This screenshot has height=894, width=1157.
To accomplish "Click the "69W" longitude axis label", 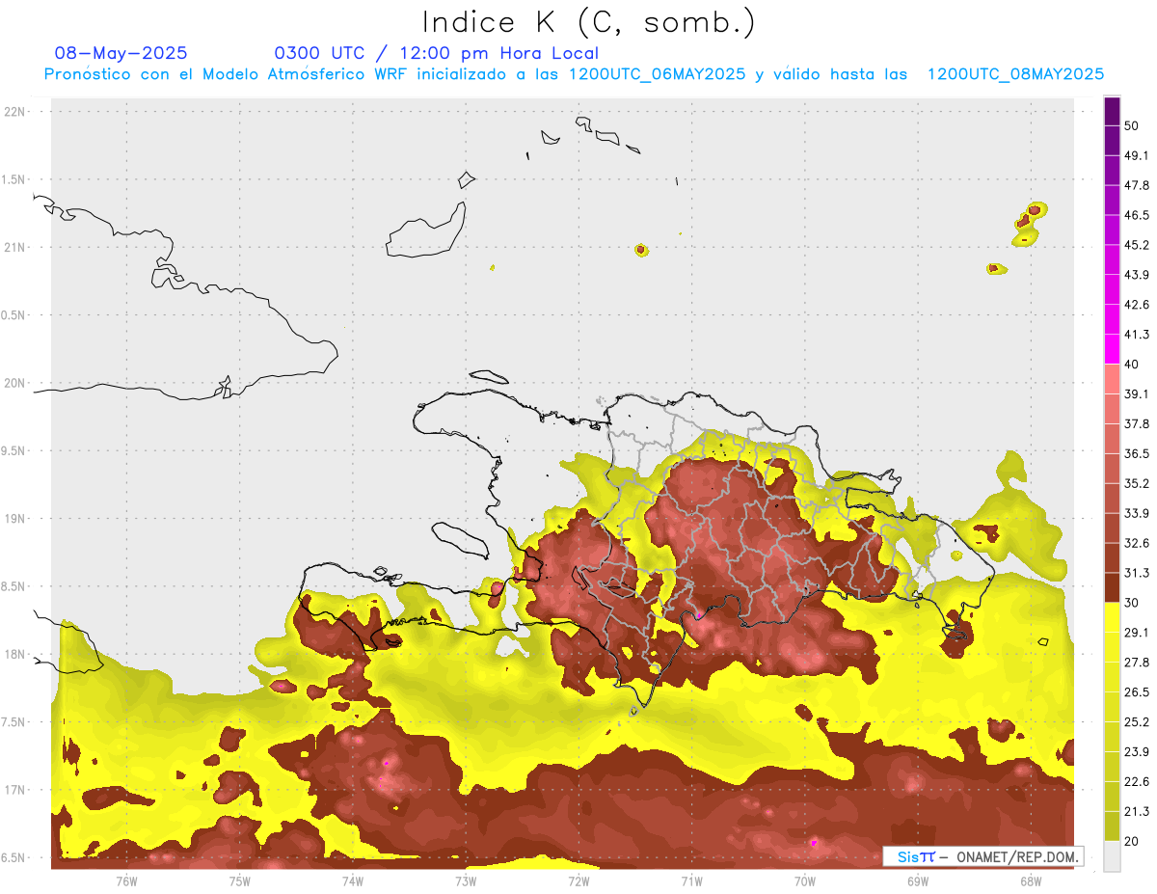I will click(918, 881).
